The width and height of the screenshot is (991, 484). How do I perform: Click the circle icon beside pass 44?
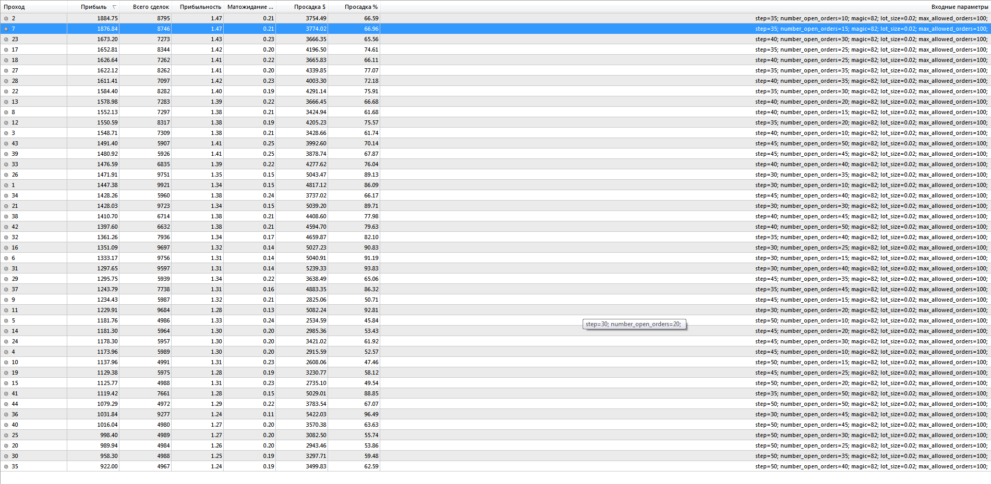pyautogui.click(x=6, y=404)
